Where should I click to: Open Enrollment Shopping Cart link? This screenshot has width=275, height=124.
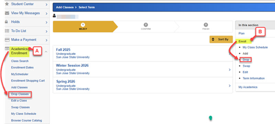point(28,81)
